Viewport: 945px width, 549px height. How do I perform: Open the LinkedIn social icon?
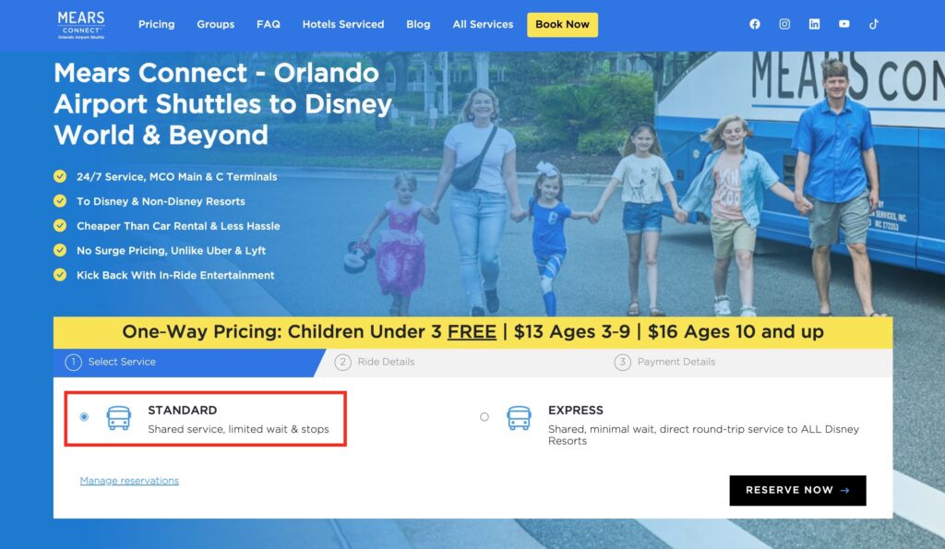pyautogui.click(x=814, y=25)
